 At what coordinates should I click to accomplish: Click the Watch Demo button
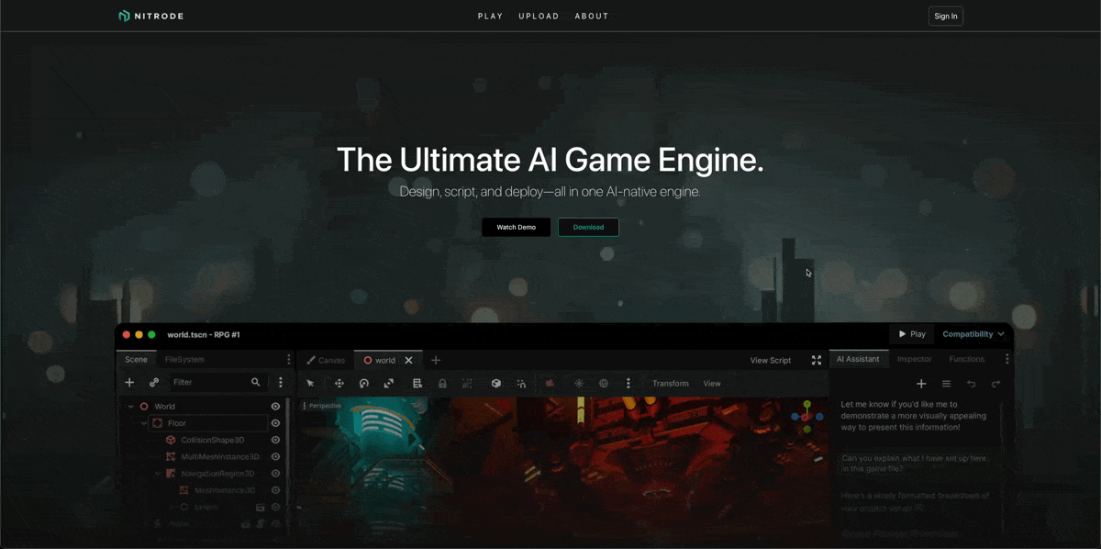click(516, 227)
